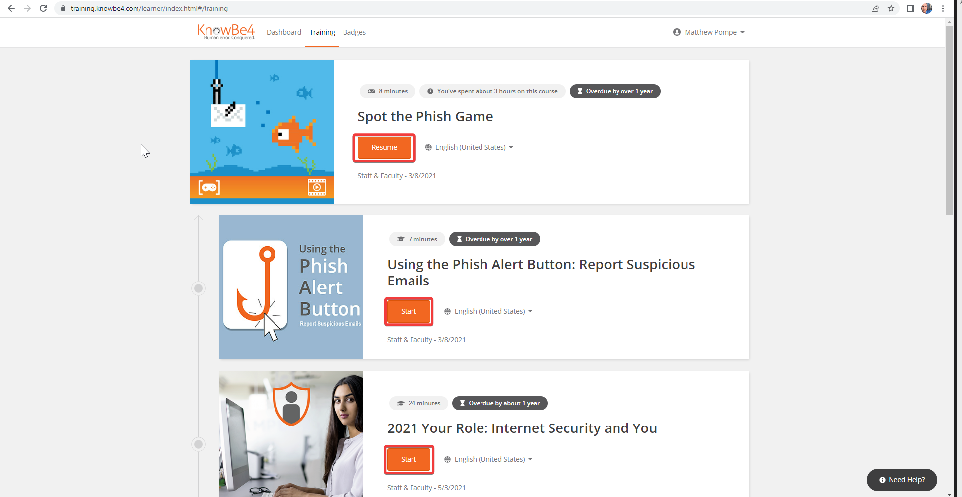The height and width of the screenshot is (497, 962).
Task: Reload the page with the refresh icon
Action: tap(43, 8)
